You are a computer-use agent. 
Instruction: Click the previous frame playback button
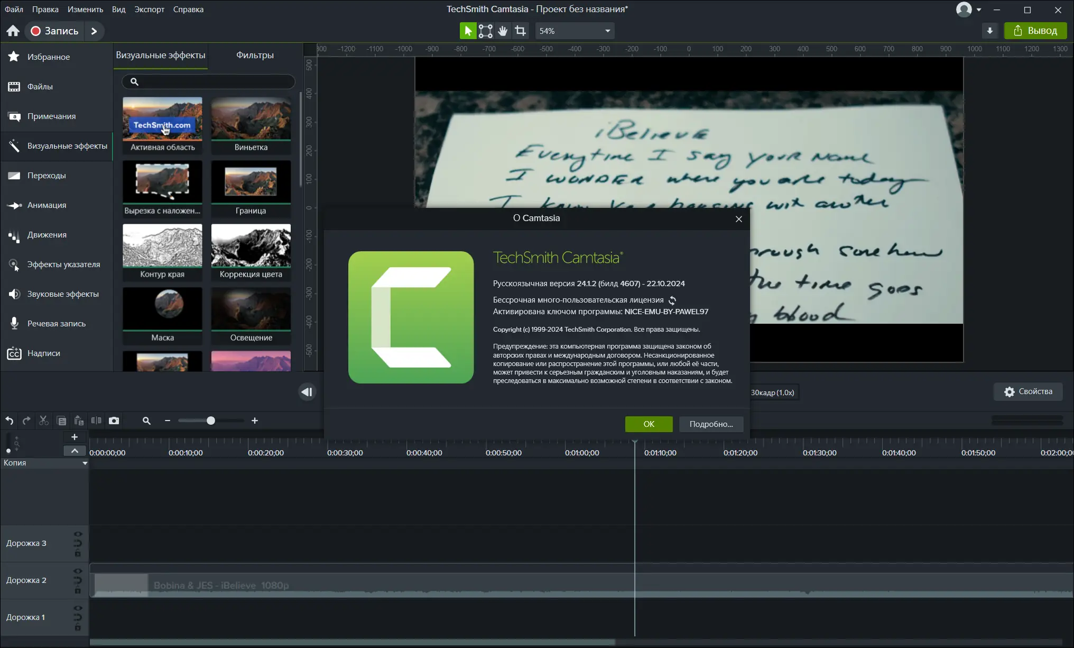(x=307, y=392)
